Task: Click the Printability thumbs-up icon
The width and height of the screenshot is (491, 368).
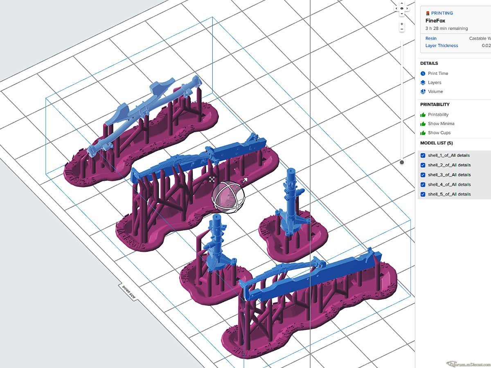Action: [423, 114]
